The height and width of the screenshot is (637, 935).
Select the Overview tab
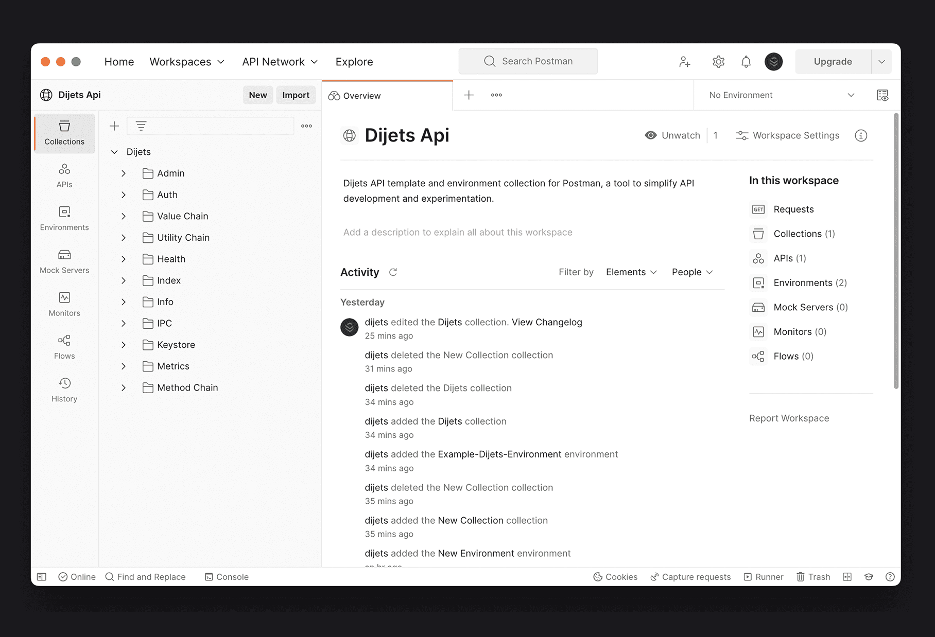pyautogui.click(x=361, y=96)
